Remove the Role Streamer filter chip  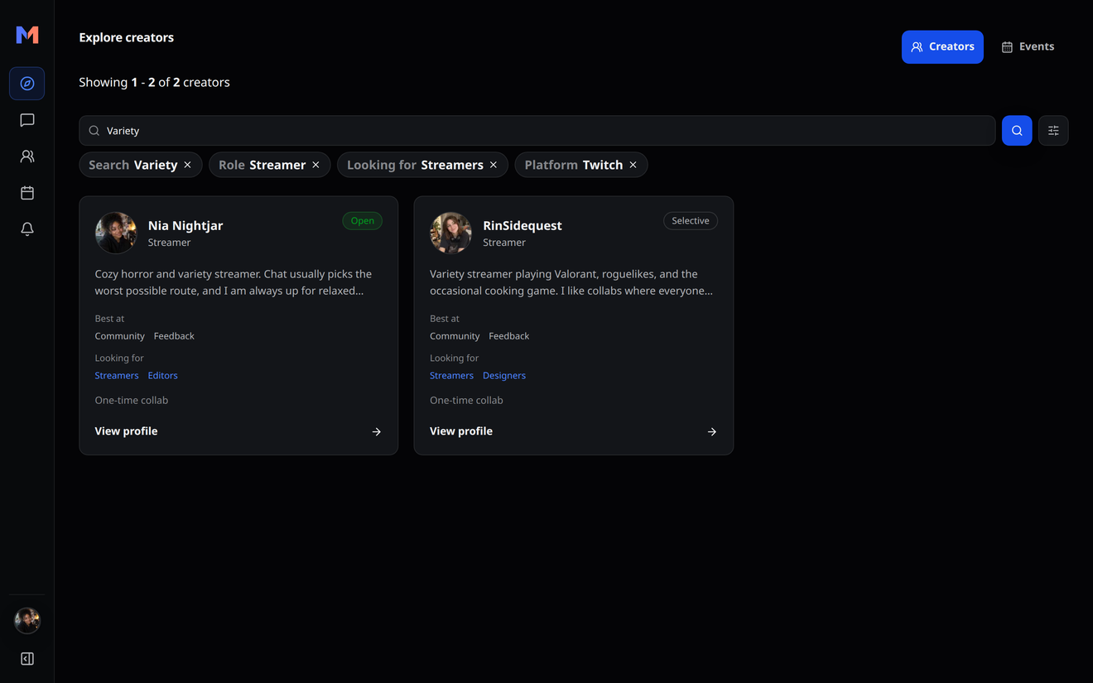315,165
